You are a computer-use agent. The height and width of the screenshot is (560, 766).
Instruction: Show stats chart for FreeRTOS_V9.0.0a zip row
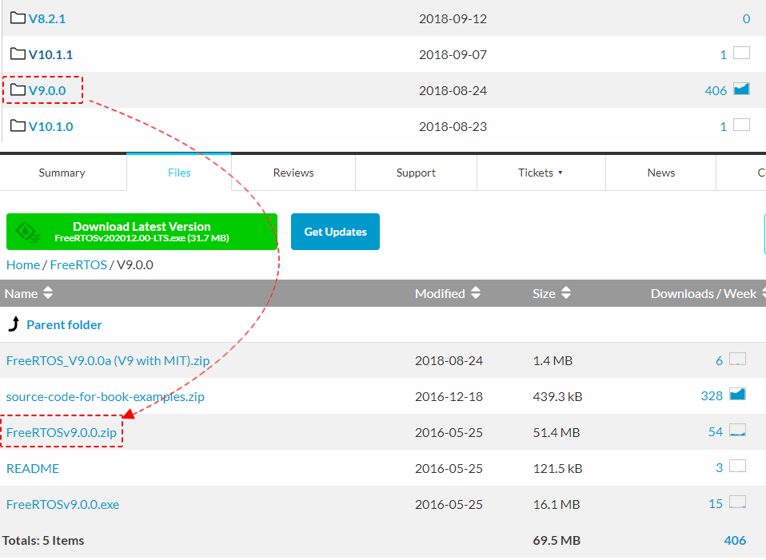pyautogui.click(x=738, y=359)
